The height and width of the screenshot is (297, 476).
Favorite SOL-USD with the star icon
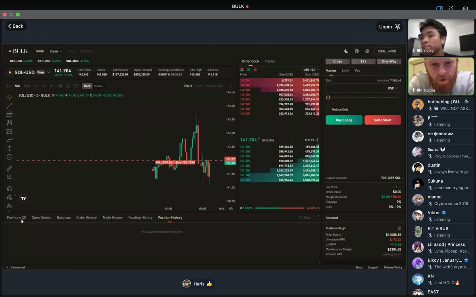[10, 72]
